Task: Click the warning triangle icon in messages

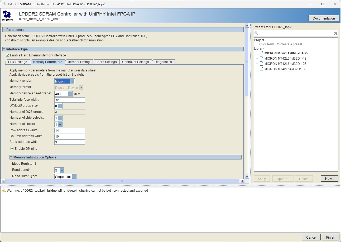Action: [x=4, y=191]
